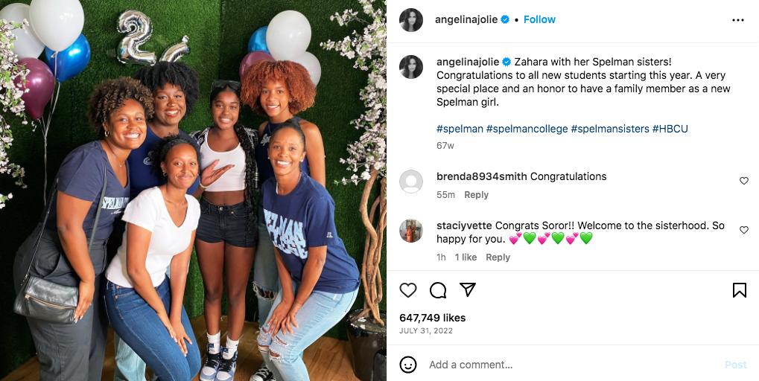The width and height of the screenshot is (759, 381).
Task: Open the brenda8934smith avatar
Action: 411,182
